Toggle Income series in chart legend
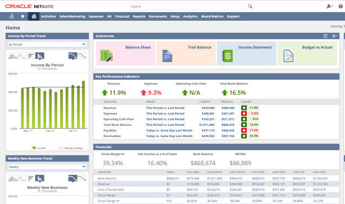345x204 pixels. (39, 148)
